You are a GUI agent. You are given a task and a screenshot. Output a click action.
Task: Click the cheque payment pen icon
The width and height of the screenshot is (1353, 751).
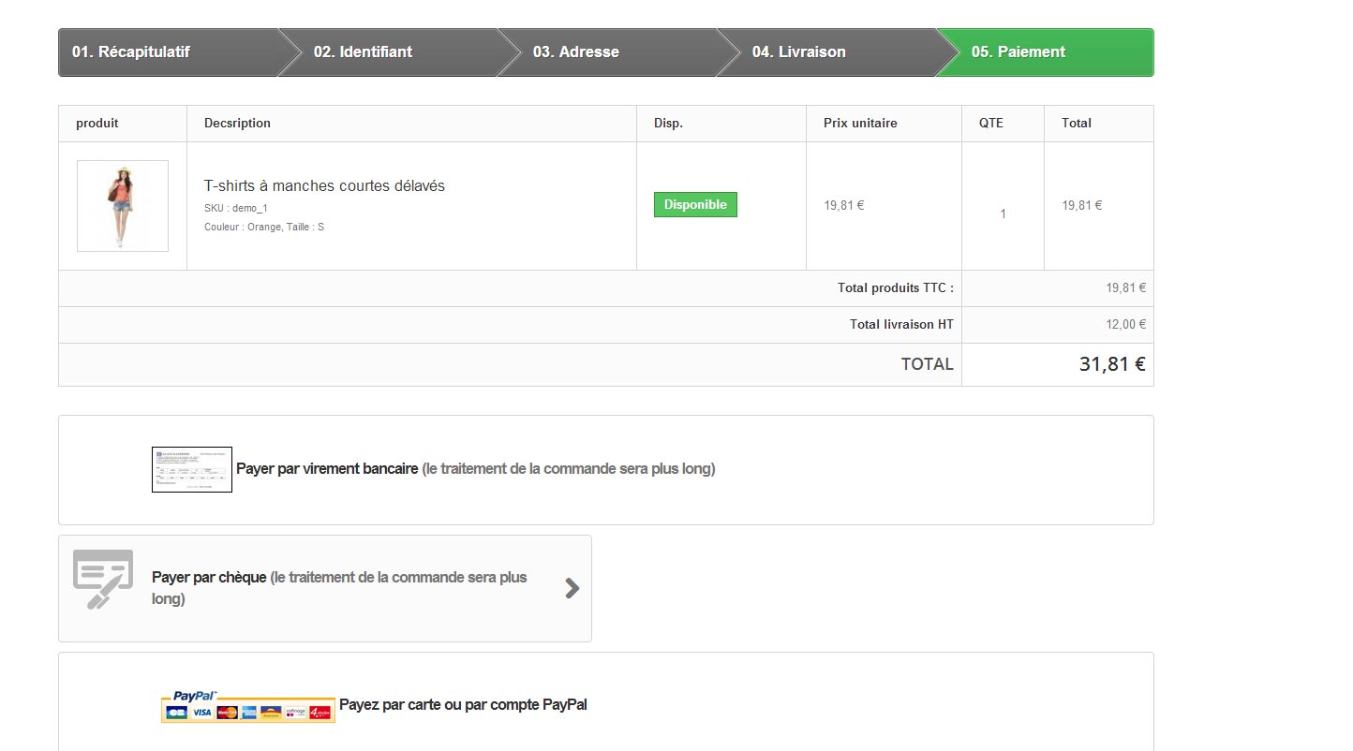(103, 579)
